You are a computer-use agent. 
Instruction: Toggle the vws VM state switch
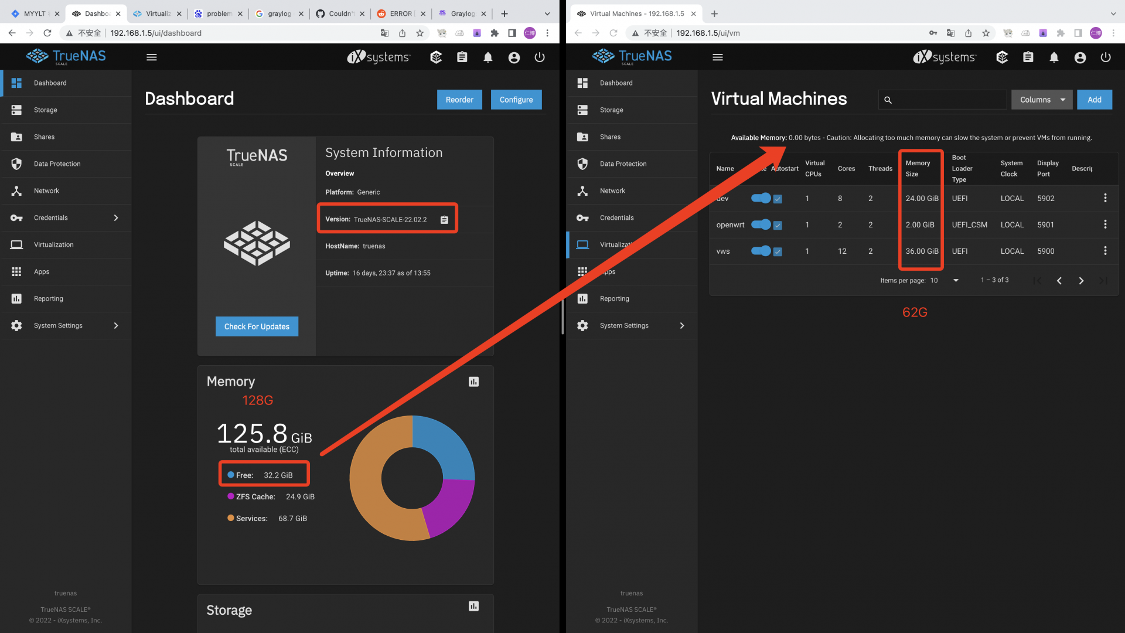click(761, 251)
